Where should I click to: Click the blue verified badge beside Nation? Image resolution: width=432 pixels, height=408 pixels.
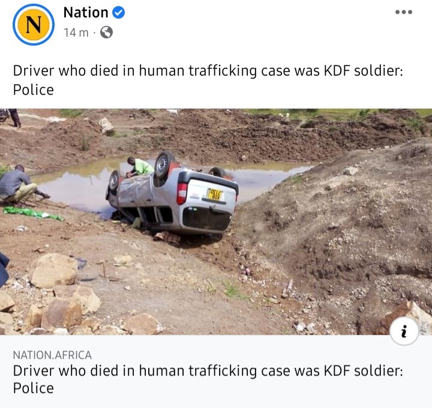pyautogui.click(x=118, y=13)
